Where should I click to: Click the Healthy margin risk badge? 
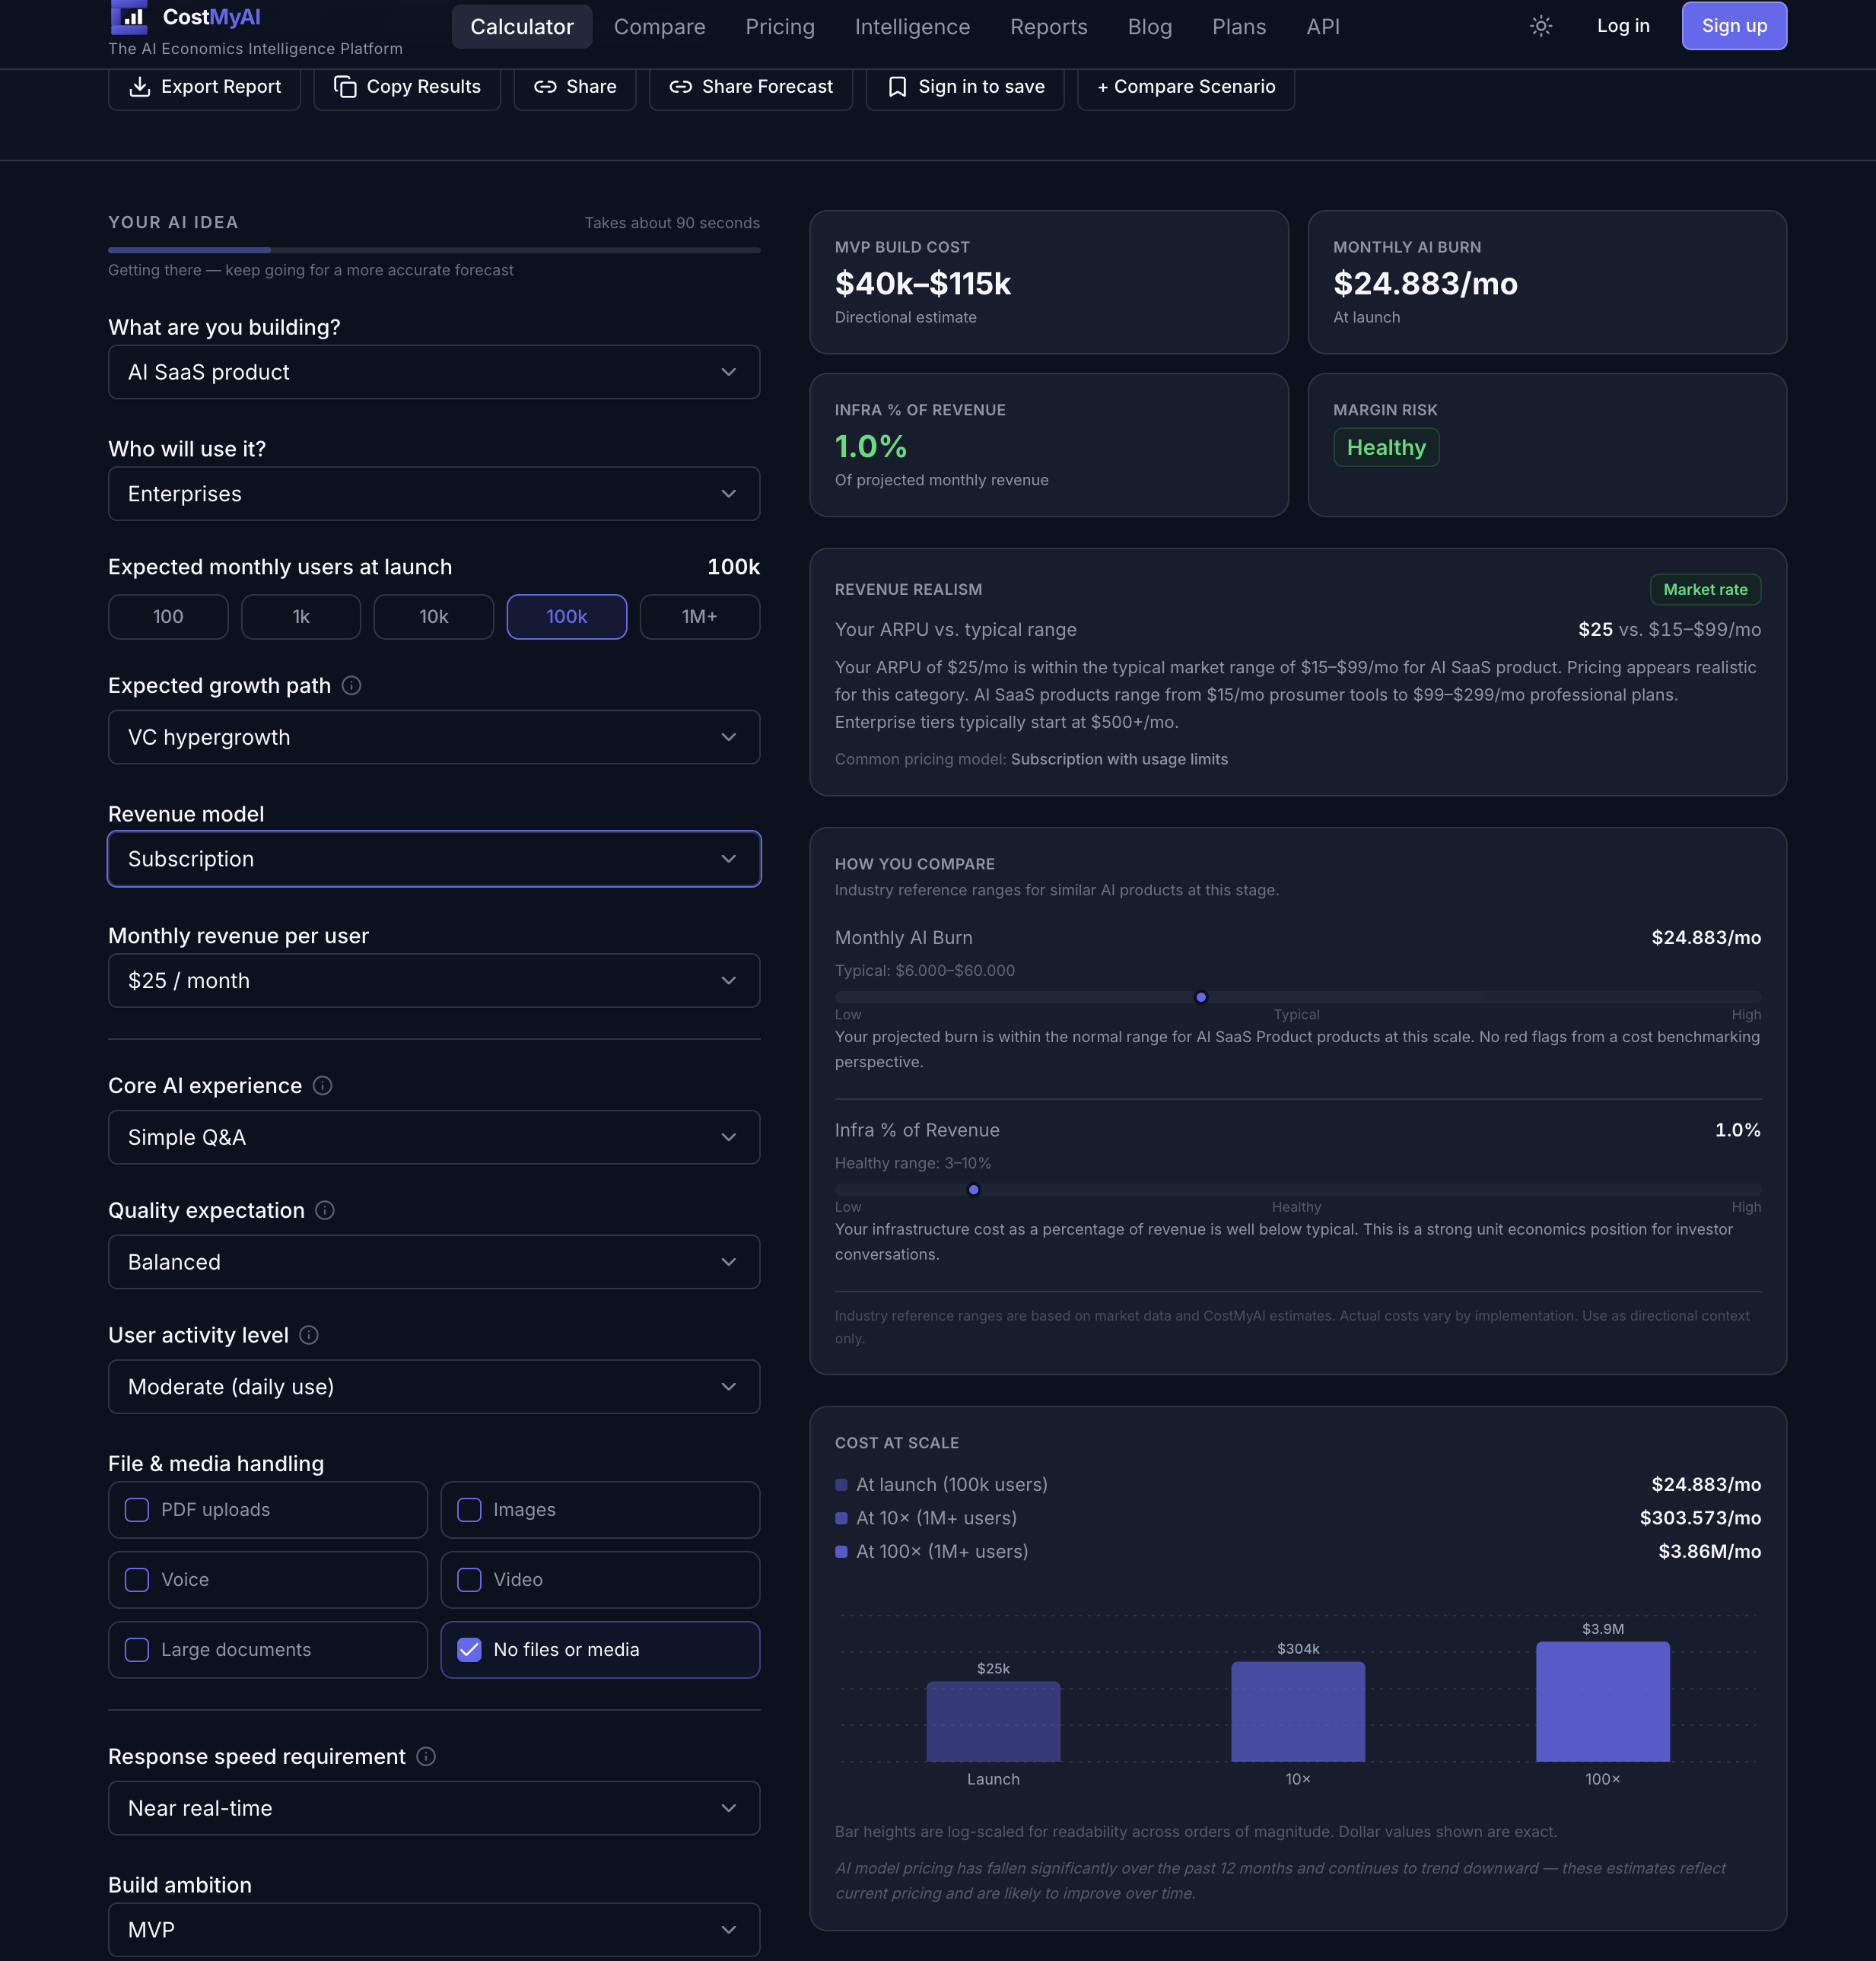click(1386, 448)
